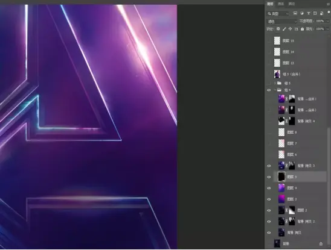Prevent artboard auto-nesting lock icon
This screenshot has width=331, height=250.
click(x=296, y=29)
